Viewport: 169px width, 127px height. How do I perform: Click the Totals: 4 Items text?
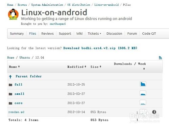tap(23, 120)
